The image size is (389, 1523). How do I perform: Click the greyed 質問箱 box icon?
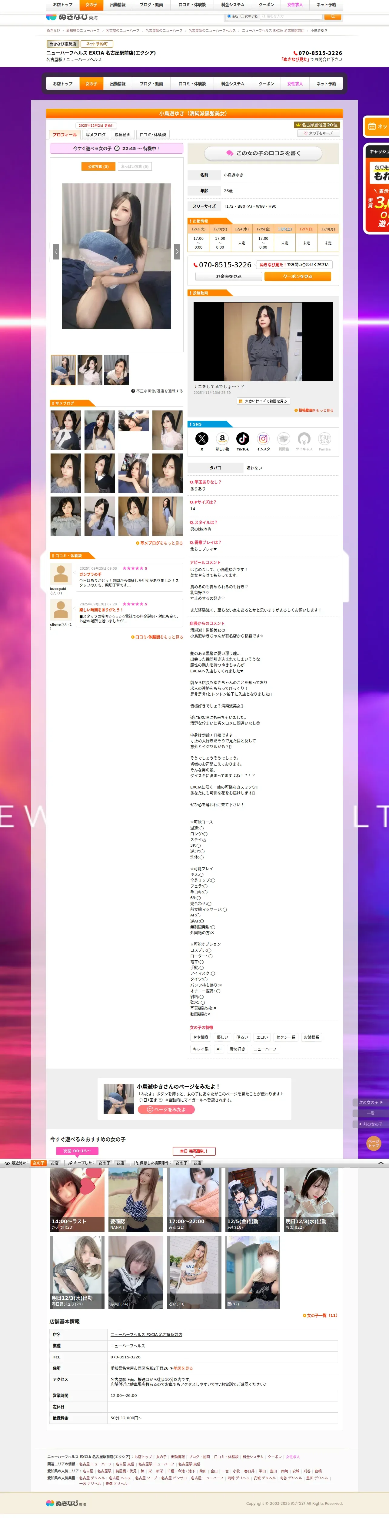coord(284,438)
